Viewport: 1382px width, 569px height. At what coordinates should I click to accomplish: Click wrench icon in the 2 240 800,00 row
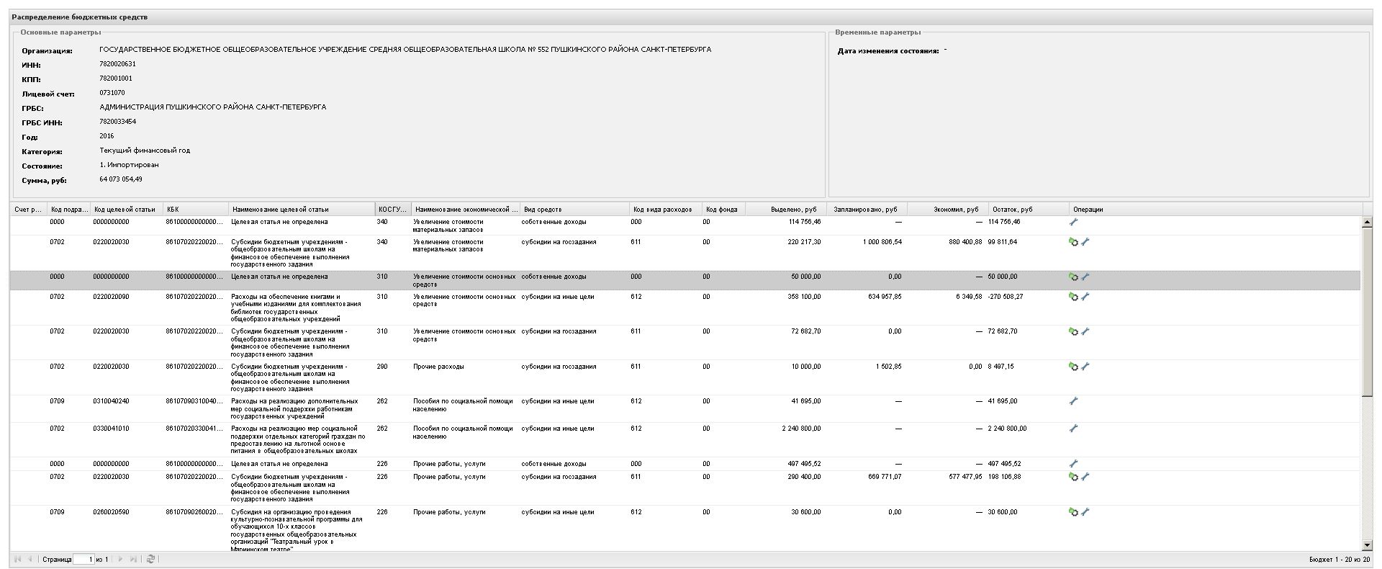[x=1073, y=429]
